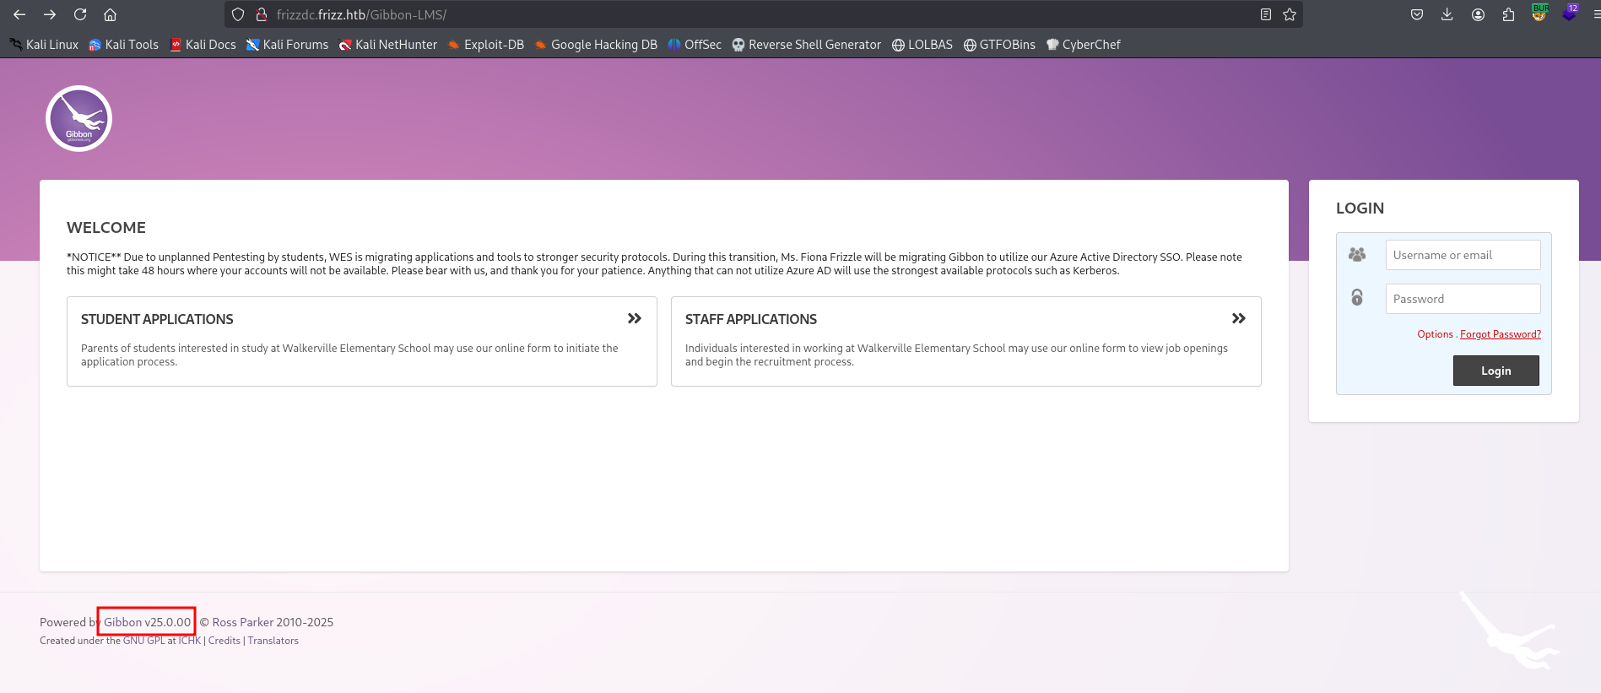Open the extensions puzzle icon
The height and width of the screenshot is (693, 1601).
[x=1508, y=14]
